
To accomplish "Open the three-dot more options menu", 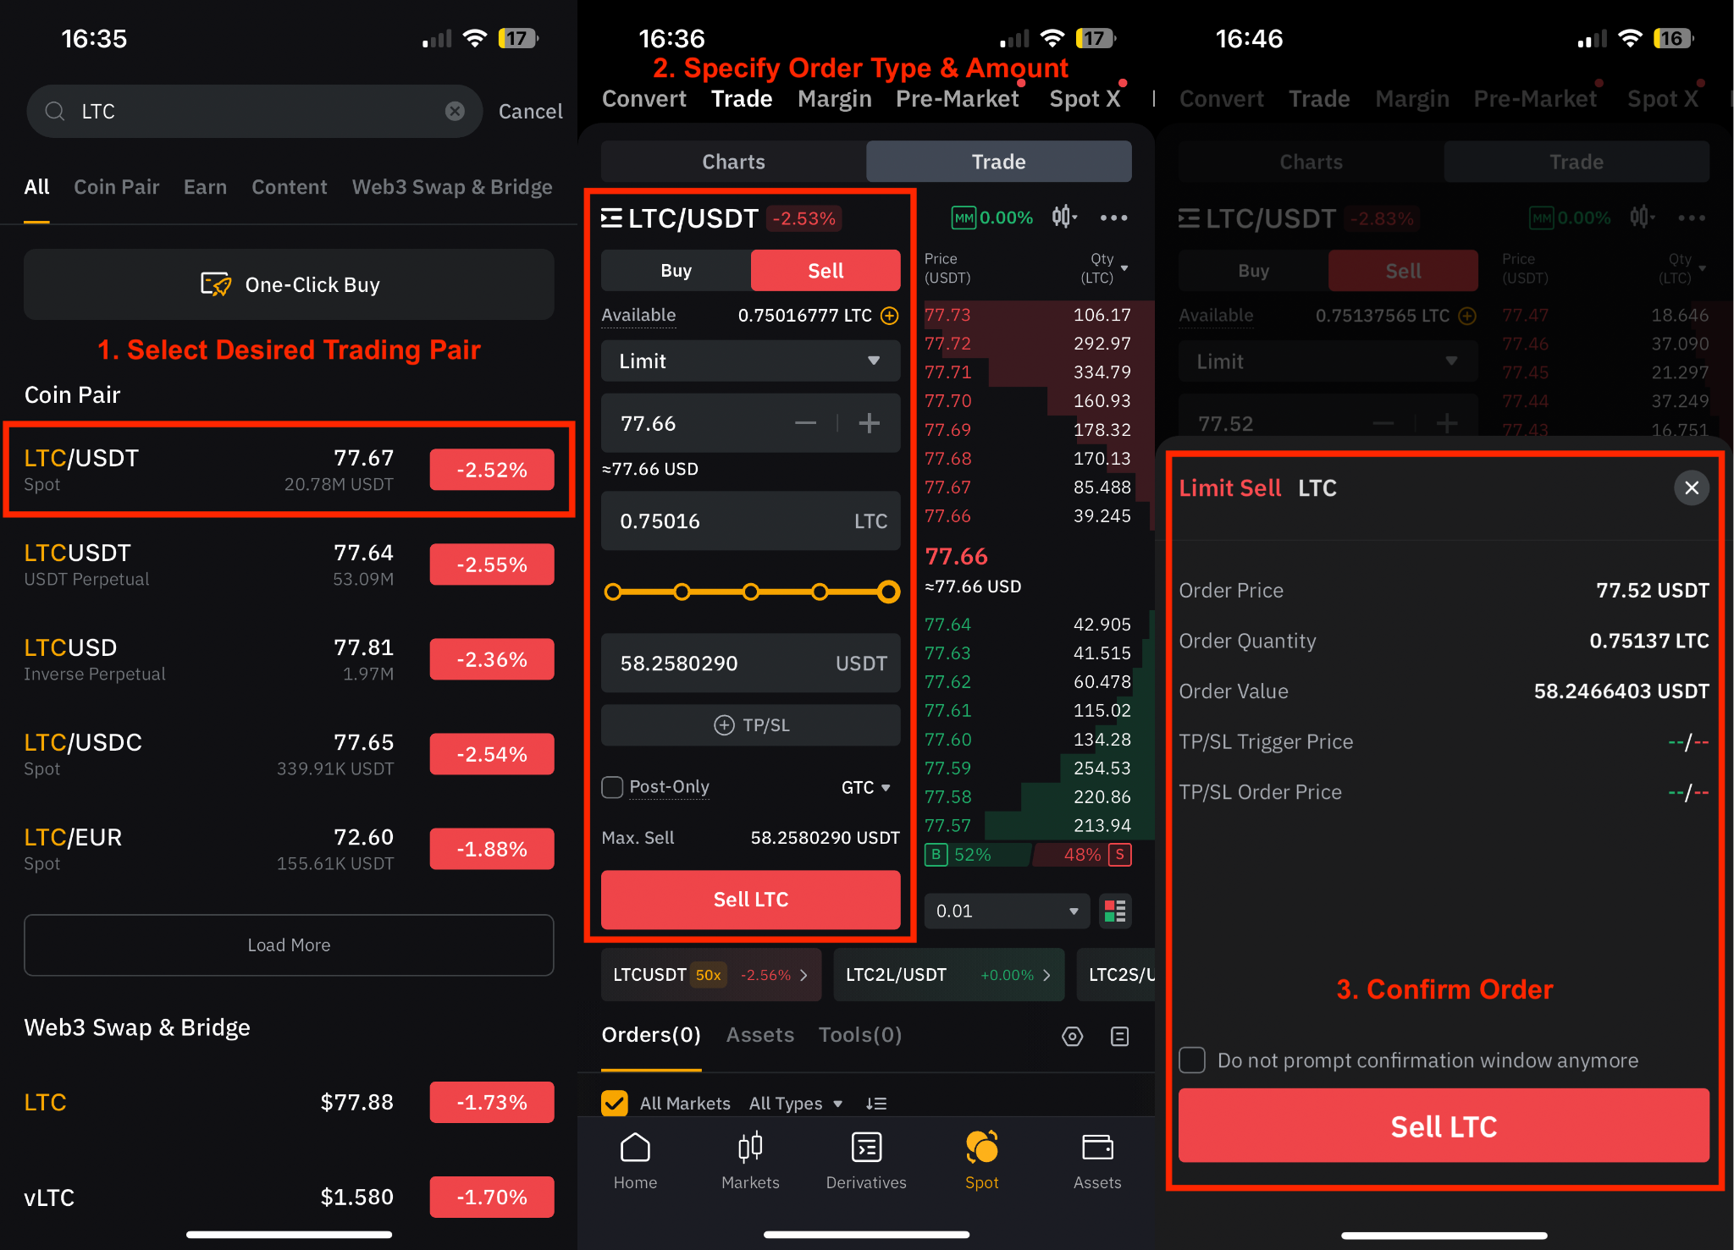I will pyautogui.click(x=1113, y=218).
